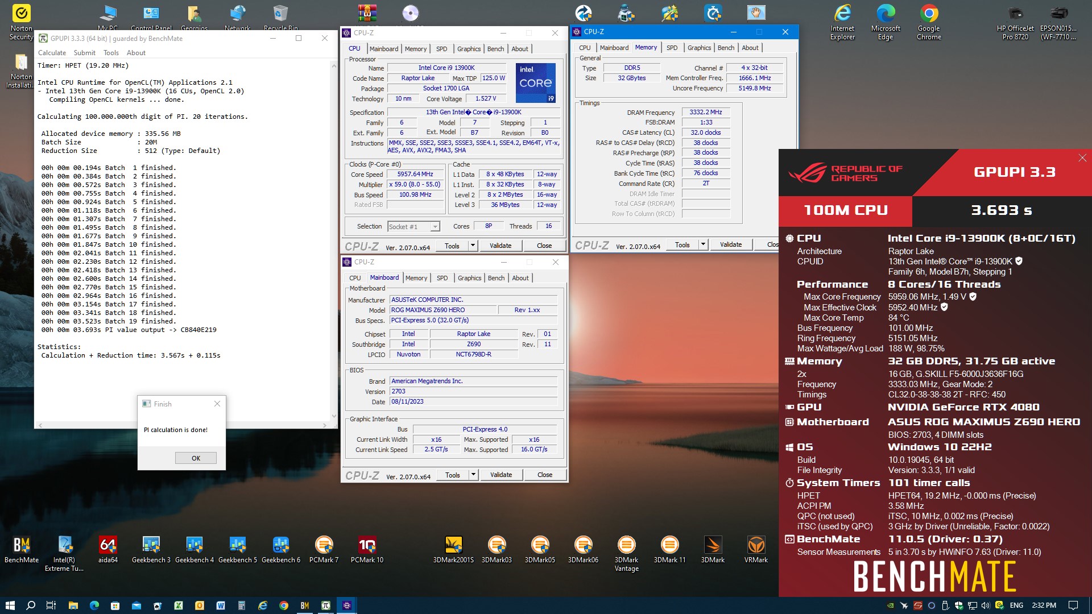Open Geekbench 5 desktop shortcut
The image size is (1092, 614).
(x=237, y=549)
